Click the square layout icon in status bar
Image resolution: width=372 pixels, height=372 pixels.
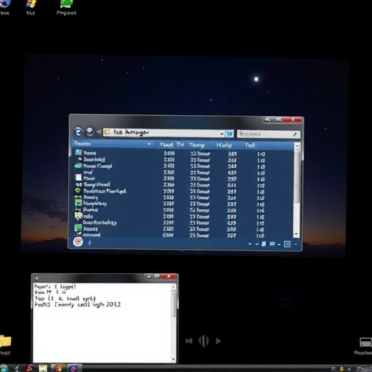[x=287, y=244]
